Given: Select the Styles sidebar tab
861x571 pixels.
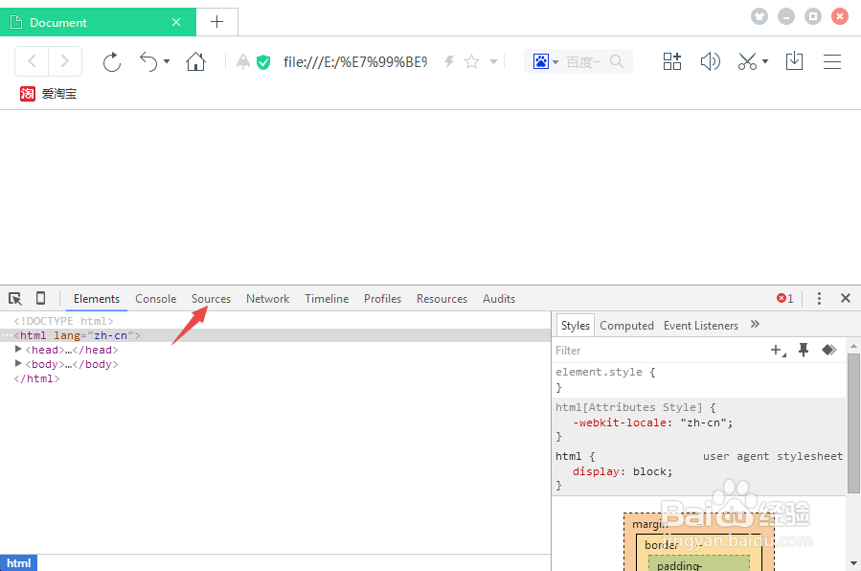Looking at the screenshot, I should (x=575, y=326).
